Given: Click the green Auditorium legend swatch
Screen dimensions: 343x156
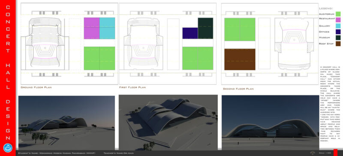Looking at the screenshot, I should pyautogui.click(x=338, y=14).
